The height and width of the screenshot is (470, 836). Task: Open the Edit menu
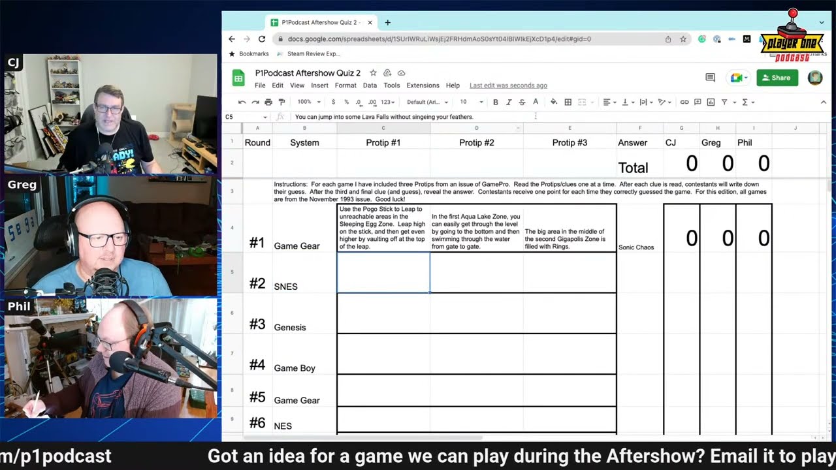(278, 86)
